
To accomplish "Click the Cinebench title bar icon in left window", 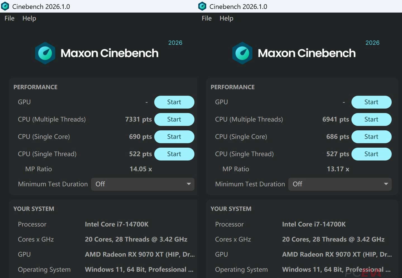I will (5, 6).
